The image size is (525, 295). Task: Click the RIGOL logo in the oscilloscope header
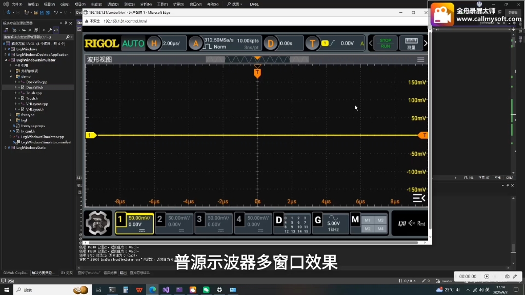click(102, 44)
